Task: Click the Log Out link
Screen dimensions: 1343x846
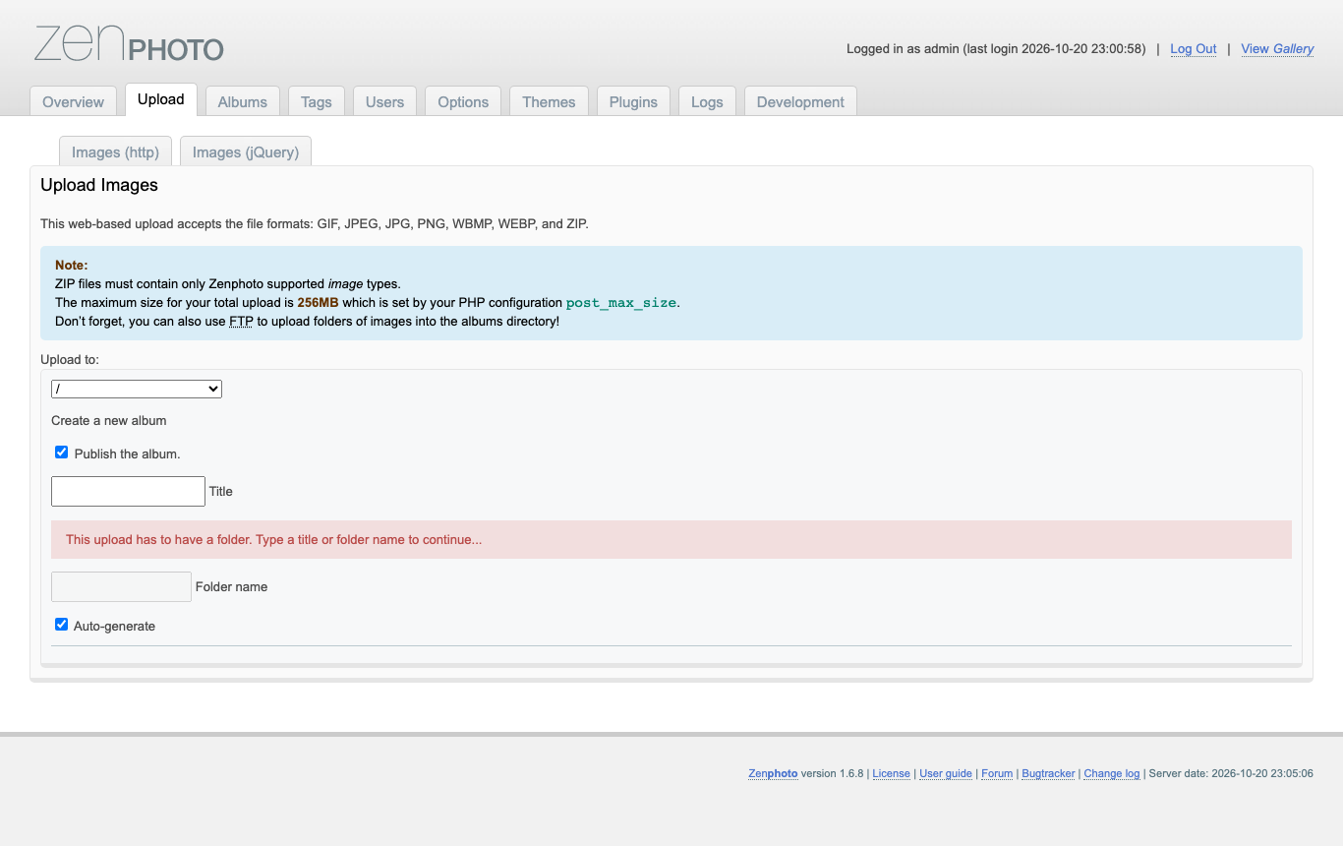Action: pos(1194,49)
